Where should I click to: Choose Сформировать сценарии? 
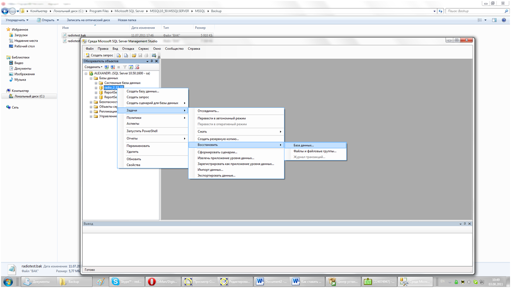point(236,152)
